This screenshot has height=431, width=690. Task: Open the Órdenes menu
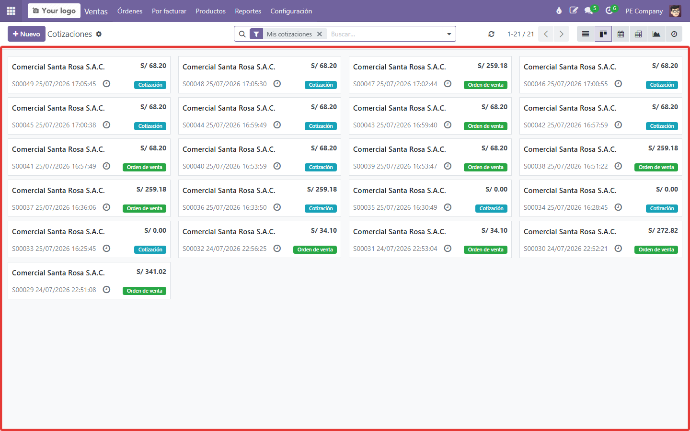coord(130,11)
